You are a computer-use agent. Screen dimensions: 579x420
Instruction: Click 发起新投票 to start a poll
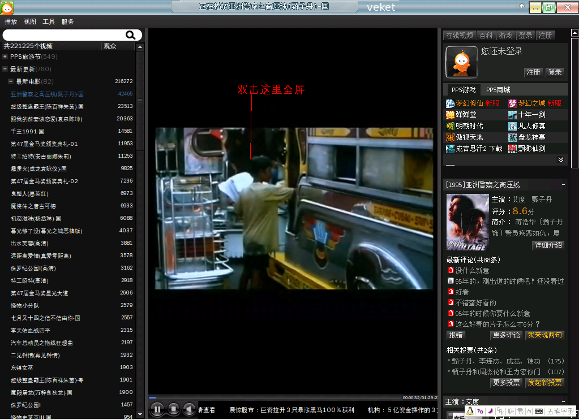tap(544, 383)
